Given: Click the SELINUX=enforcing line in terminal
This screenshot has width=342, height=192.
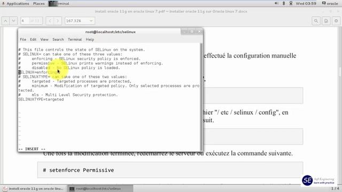Looking at the screenshot, I should click(38, 73).
